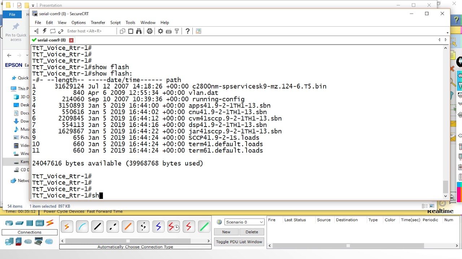Close the serial-com9 tab with red X
The height and width of the screenshot is (259, 462).
71,40
